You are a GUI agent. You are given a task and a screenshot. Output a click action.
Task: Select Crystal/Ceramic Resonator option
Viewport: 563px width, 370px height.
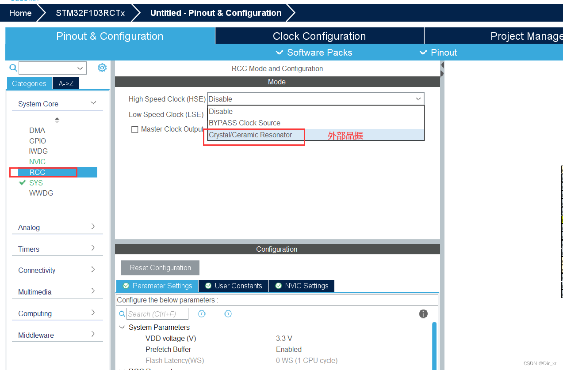point(316,135)
